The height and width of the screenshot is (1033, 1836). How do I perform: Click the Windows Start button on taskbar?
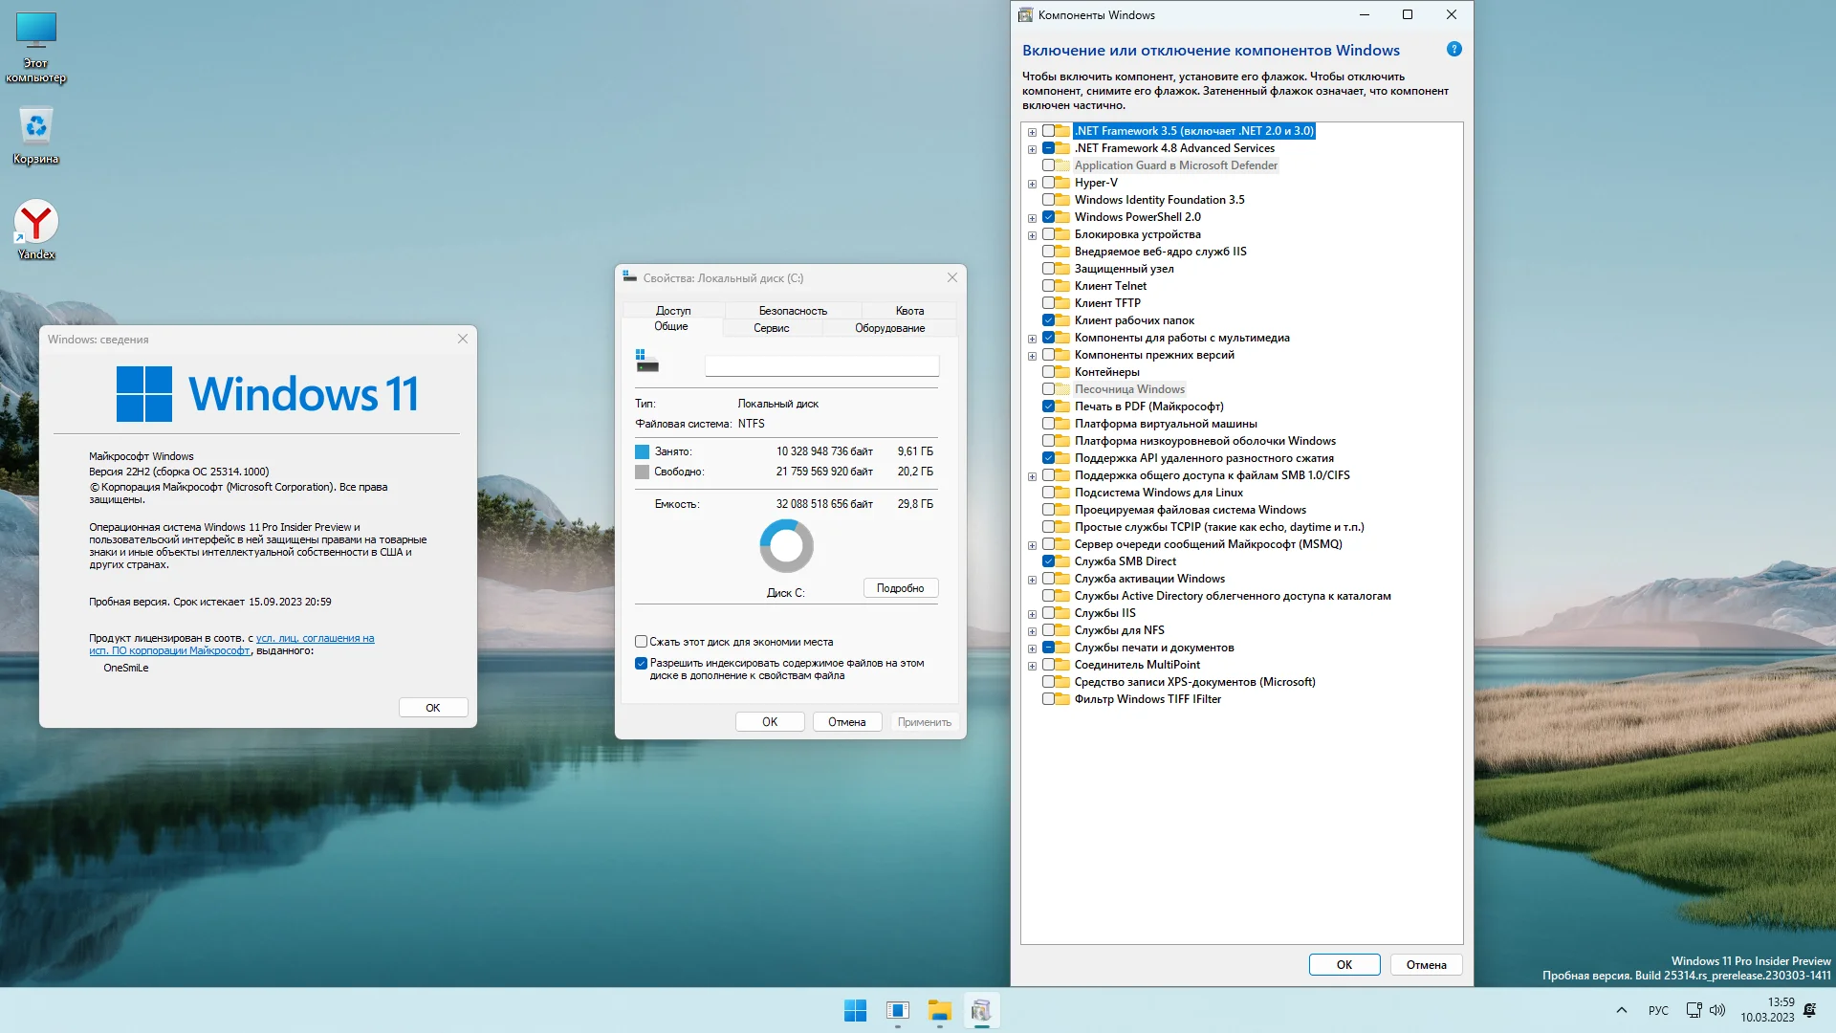click(x=855, y=1010)
